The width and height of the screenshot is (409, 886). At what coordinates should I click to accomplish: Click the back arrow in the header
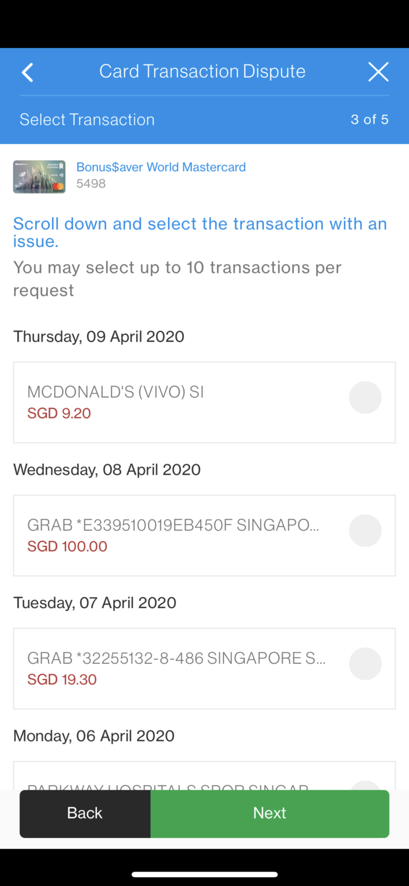coord(27,72)
